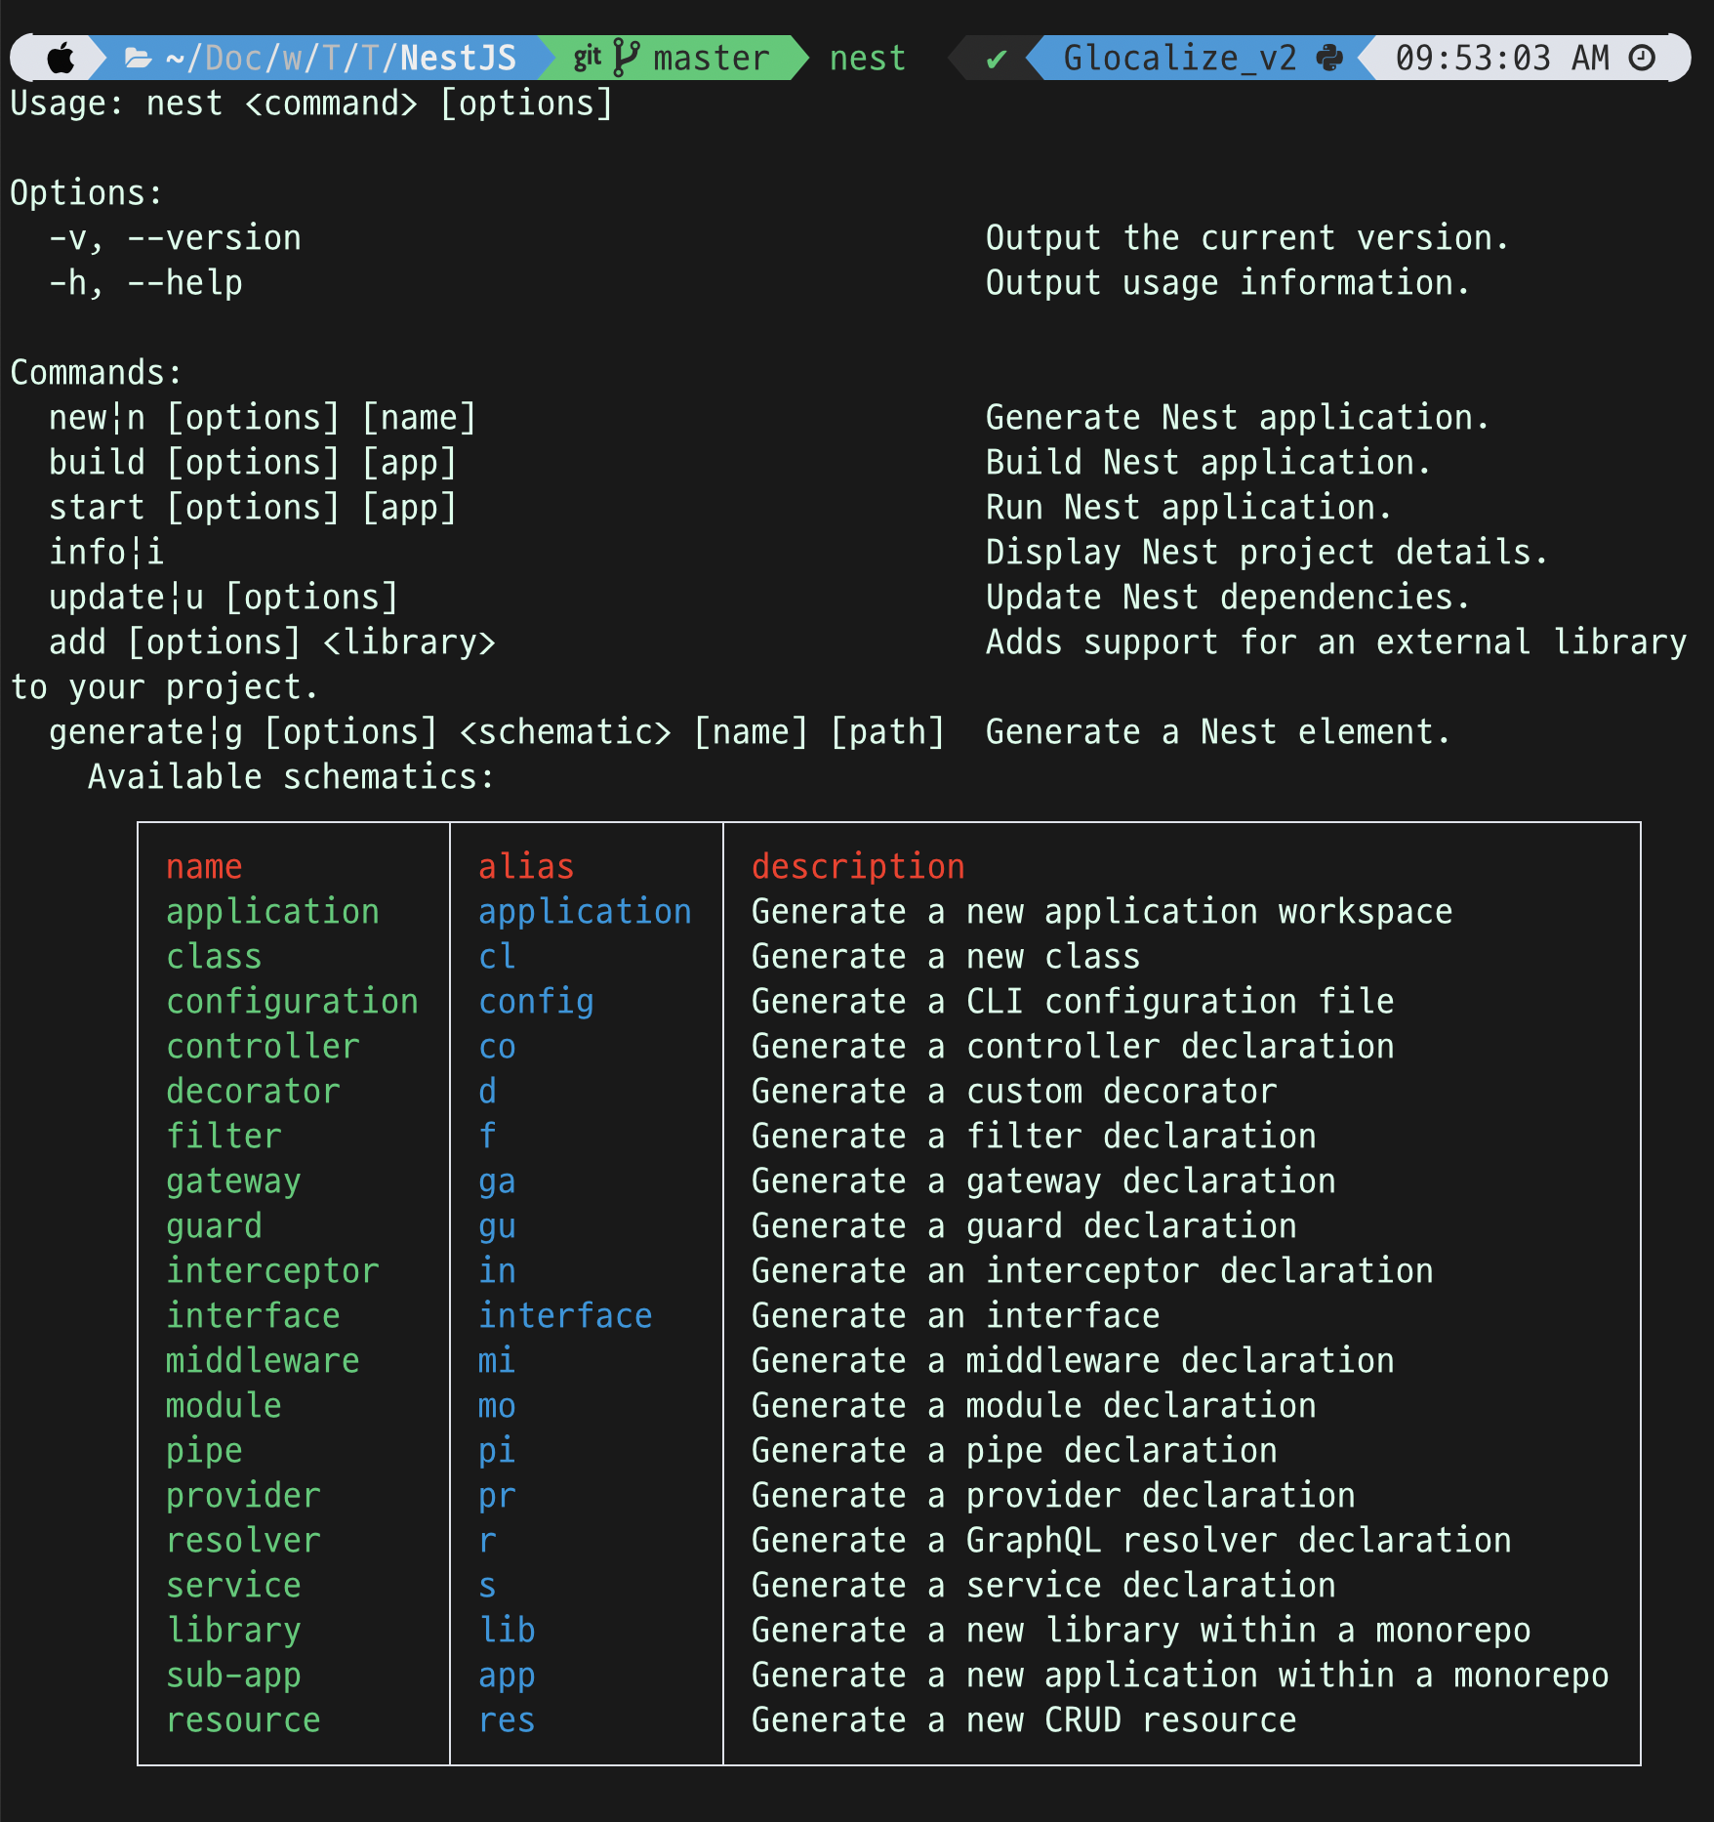Image resolution: width=1714 pixels, height=1822 pixels.
Task: Click 'pipe' schematic name
Action: (204, 1451)
